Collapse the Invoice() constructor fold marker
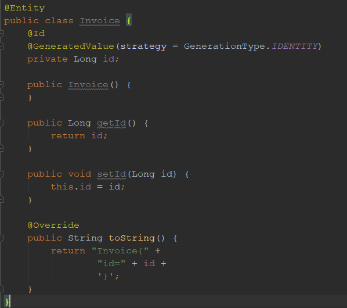347x308 pixels. pos(1,85)
